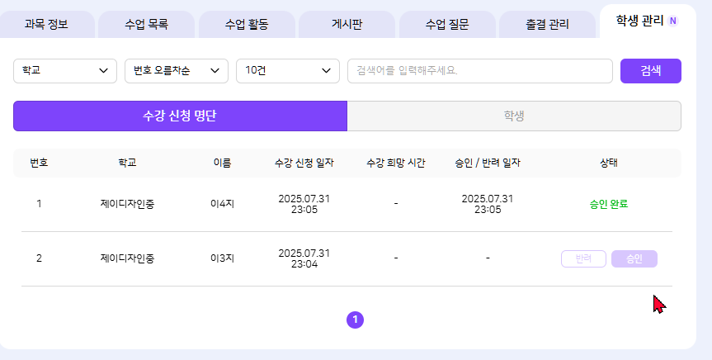
Task: Select the 수업 질문 tab
Action: pos(447,25)
